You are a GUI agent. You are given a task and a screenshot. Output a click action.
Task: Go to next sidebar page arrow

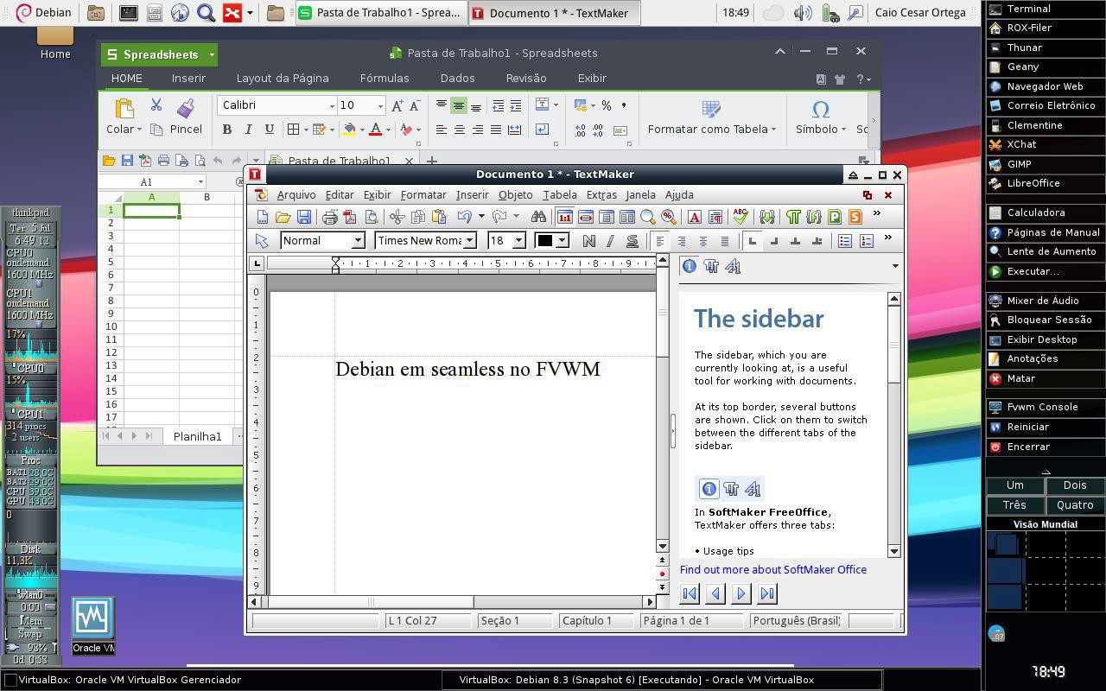point(741,593)
